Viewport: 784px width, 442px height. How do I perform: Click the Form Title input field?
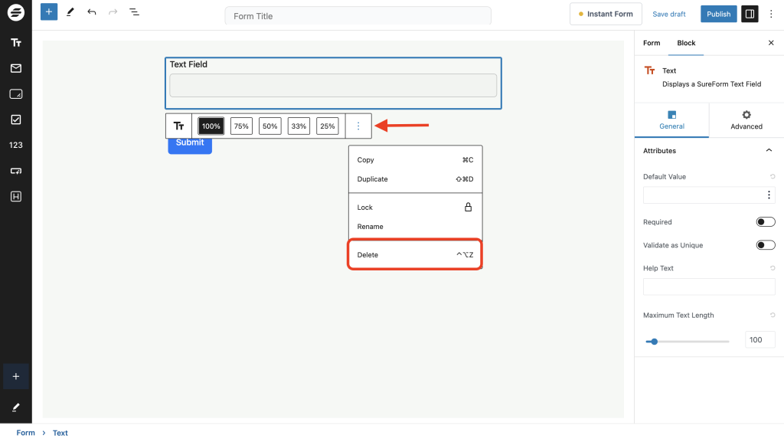point(358,15)
